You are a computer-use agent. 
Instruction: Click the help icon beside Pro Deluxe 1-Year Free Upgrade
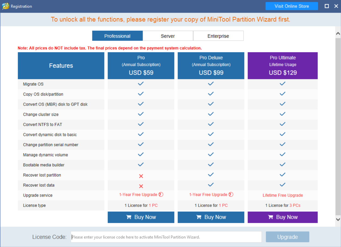point(231,194)
